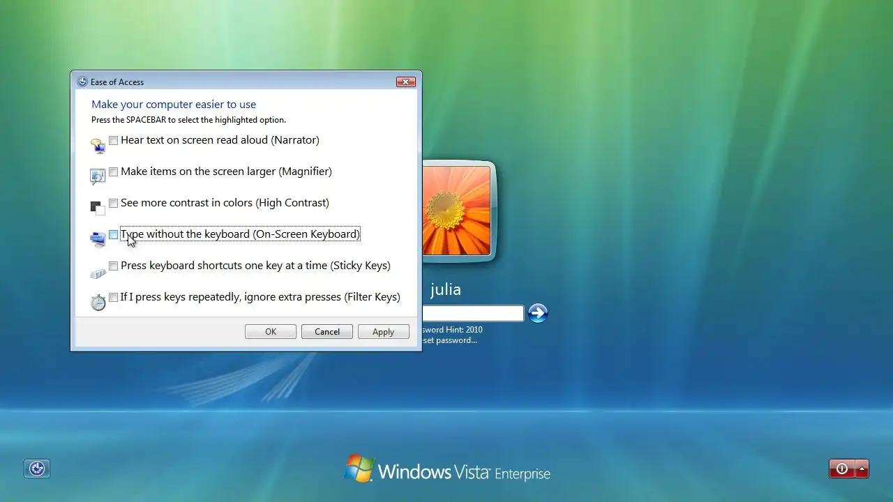
Task: Select julia's orange flower account picture
Action: (x=456, y=211)
